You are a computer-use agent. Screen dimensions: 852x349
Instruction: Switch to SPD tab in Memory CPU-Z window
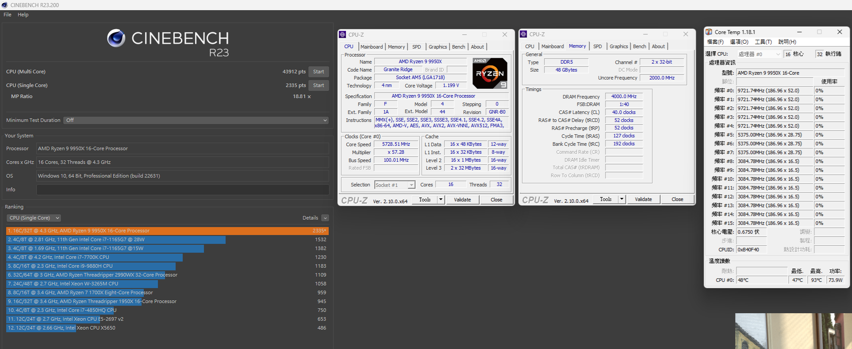tap(598, 46)
